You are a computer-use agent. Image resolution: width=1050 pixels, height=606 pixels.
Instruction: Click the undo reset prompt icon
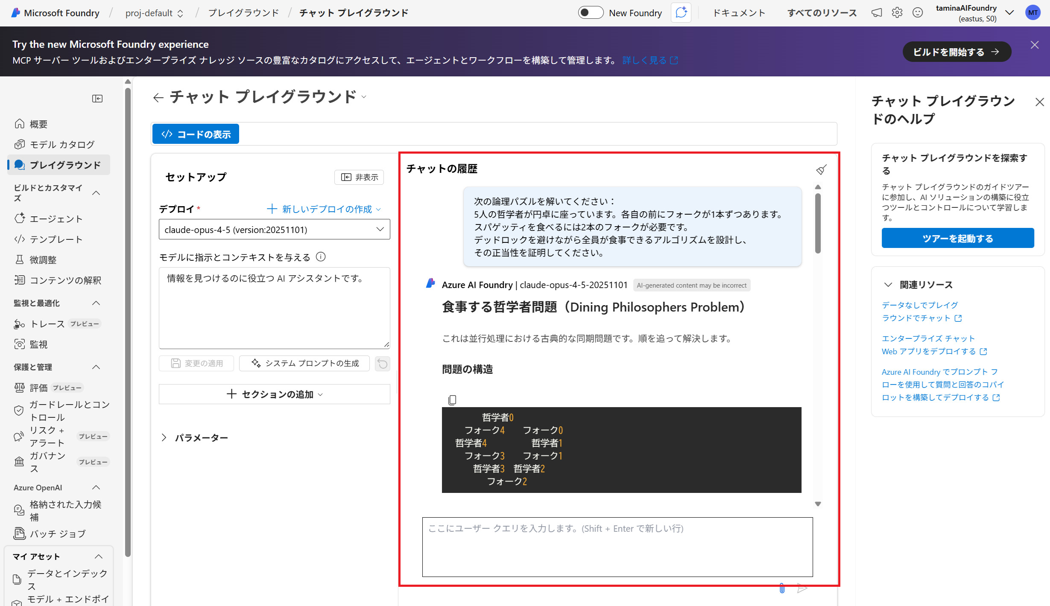[383, 364]
